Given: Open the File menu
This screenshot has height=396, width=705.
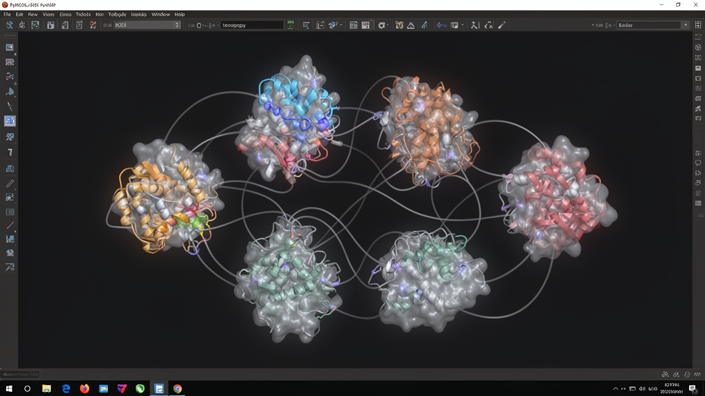Looking at the screenshot, I should pos(7,14).
